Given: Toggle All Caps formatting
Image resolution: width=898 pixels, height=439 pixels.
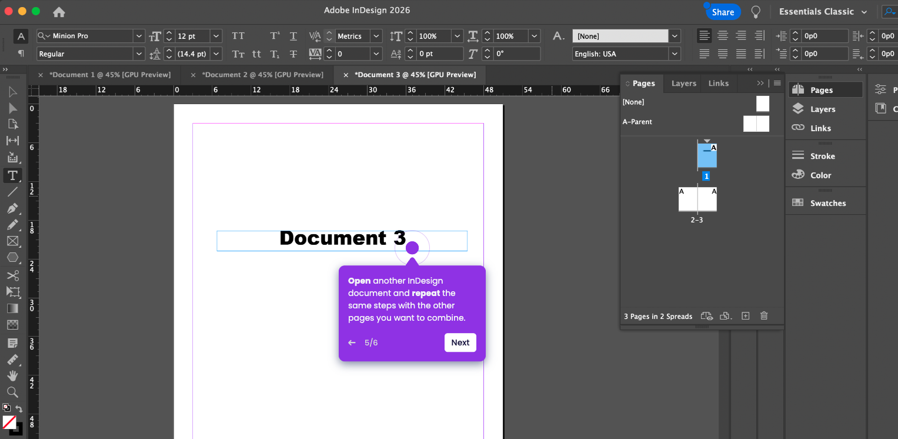Looking at the screenshot, I should pyautogui.click(x=238, y=36).
